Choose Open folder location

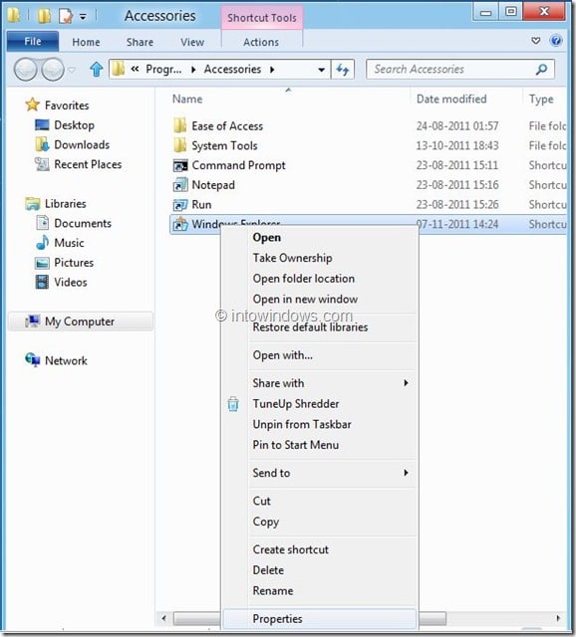click(304, 279)
